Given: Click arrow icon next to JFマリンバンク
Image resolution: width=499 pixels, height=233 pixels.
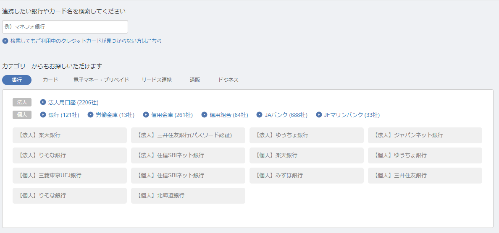Looking at the screenshot, I should pyautogui.click(x=319, y=114).
